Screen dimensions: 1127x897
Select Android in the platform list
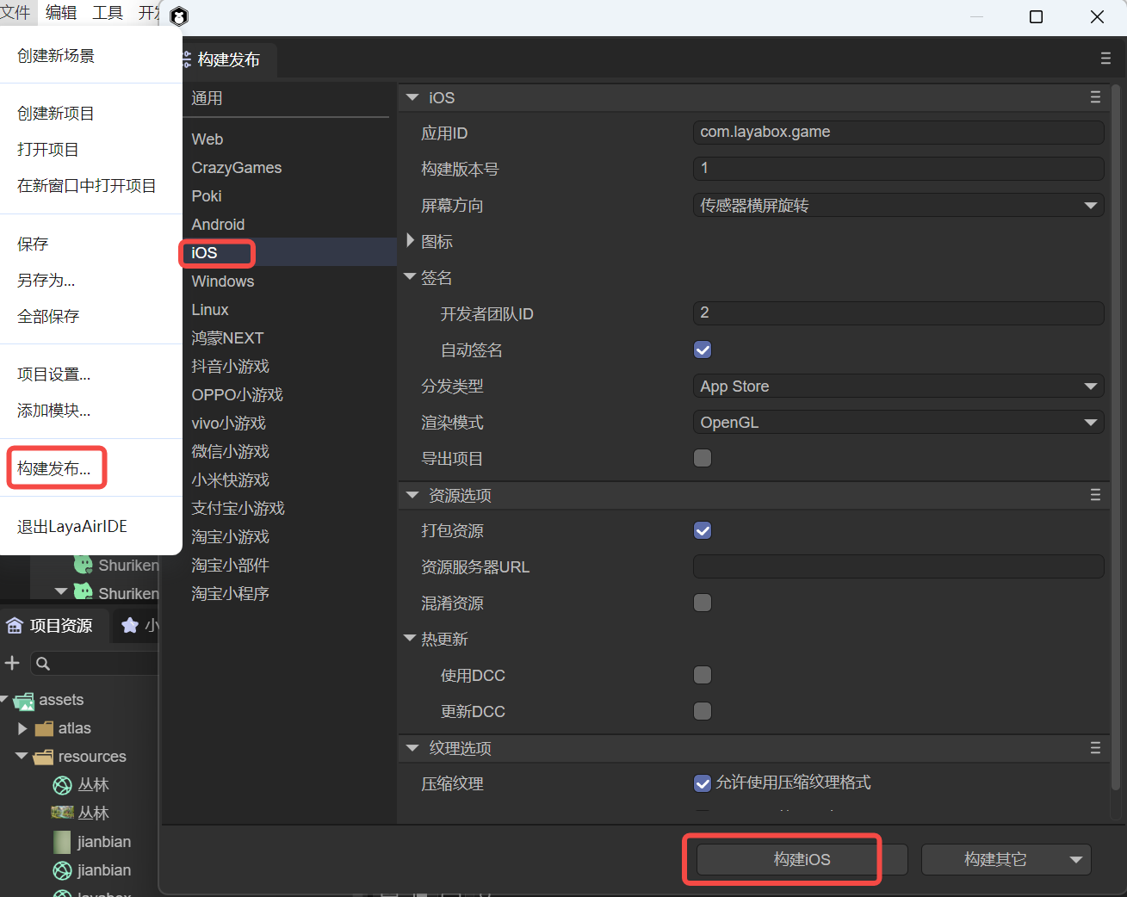click(x=218, y=225)
